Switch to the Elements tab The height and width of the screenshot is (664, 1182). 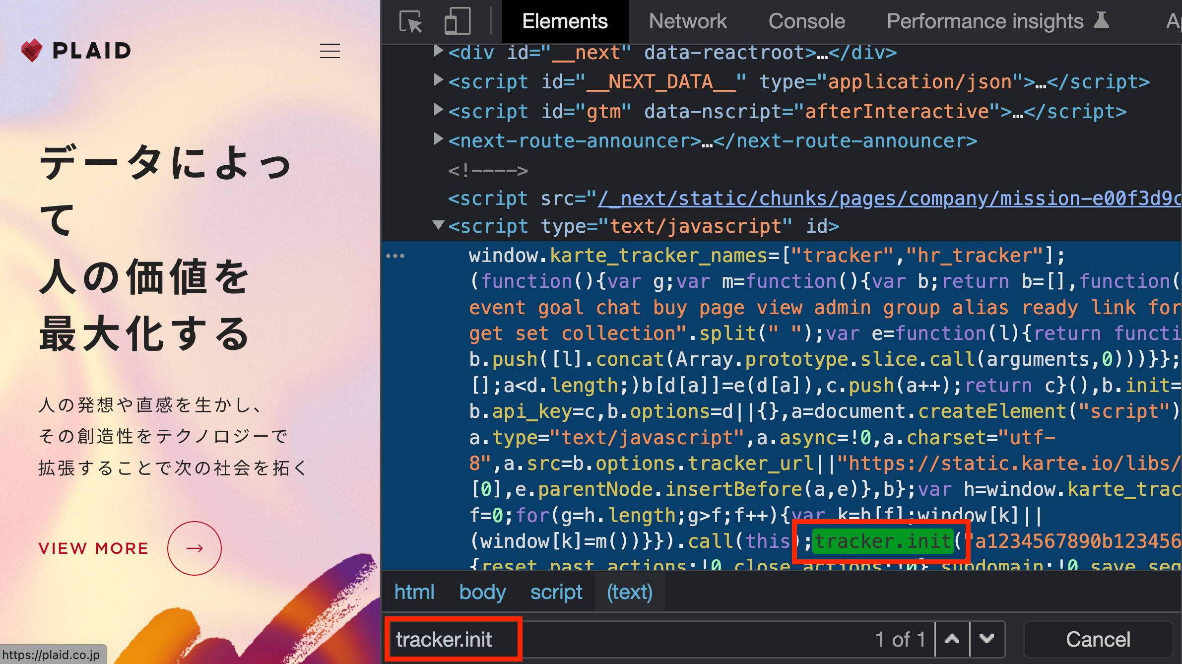coord(565,21)
